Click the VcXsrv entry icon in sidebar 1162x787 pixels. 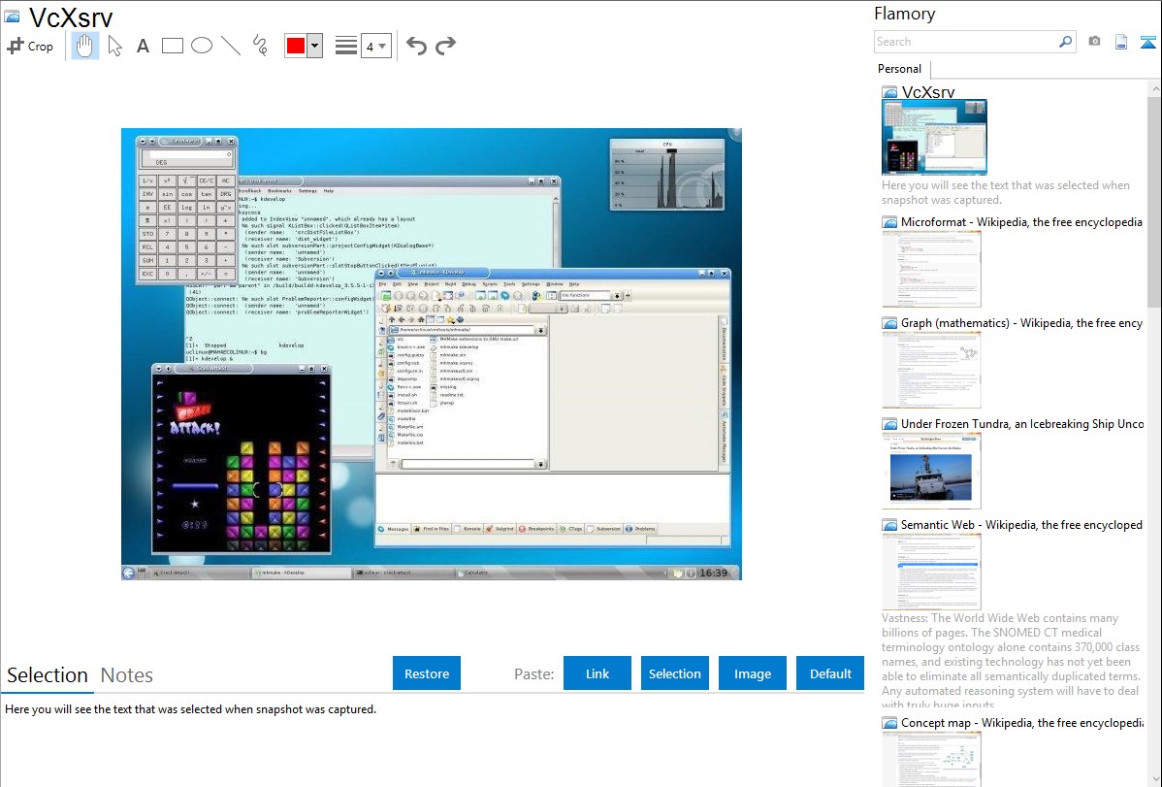tap(889, 92)
